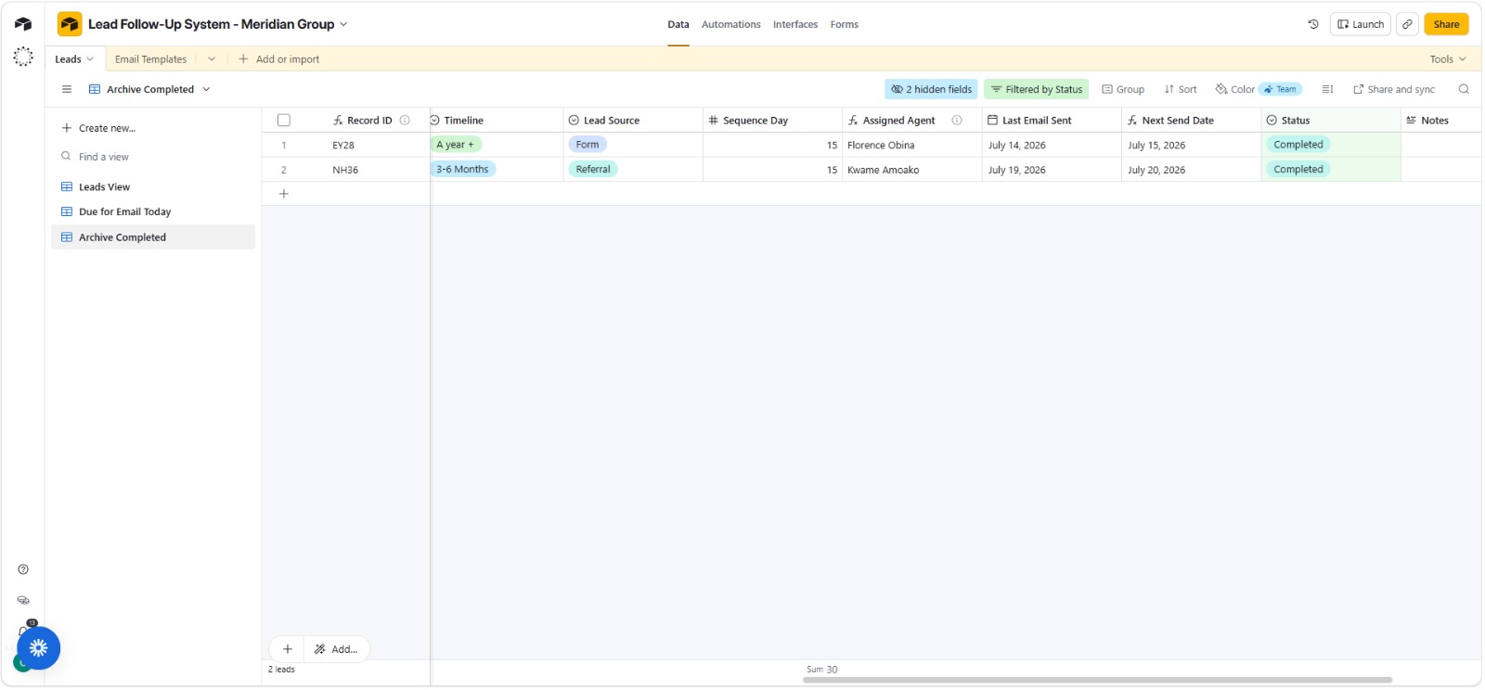Click the 'July 19, 2026' cell
Viewport: 1485px width, 690px height.
coord(1052,170)
